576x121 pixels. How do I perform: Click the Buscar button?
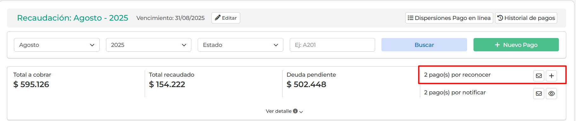[424, 45]
